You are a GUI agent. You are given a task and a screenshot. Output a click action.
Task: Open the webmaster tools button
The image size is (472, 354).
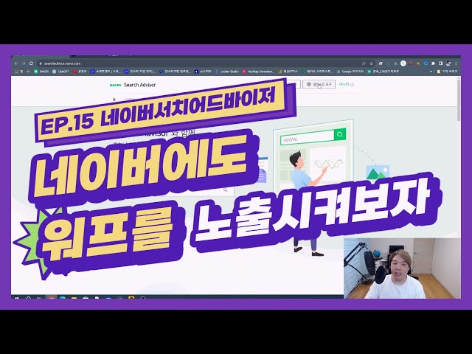319,85
